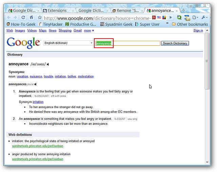The image size is (217, 172).
Task: Open the trouble synonym link
Action: pos(48,77)
